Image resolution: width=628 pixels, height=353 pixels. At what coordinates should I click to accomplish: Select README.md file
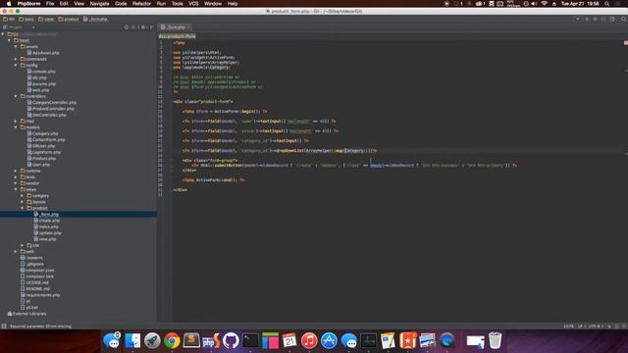click(35, 288)
